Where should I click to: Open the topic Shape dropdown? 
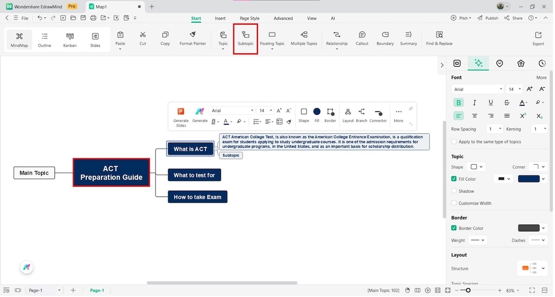pyautogui.click(x=476, y=167)
